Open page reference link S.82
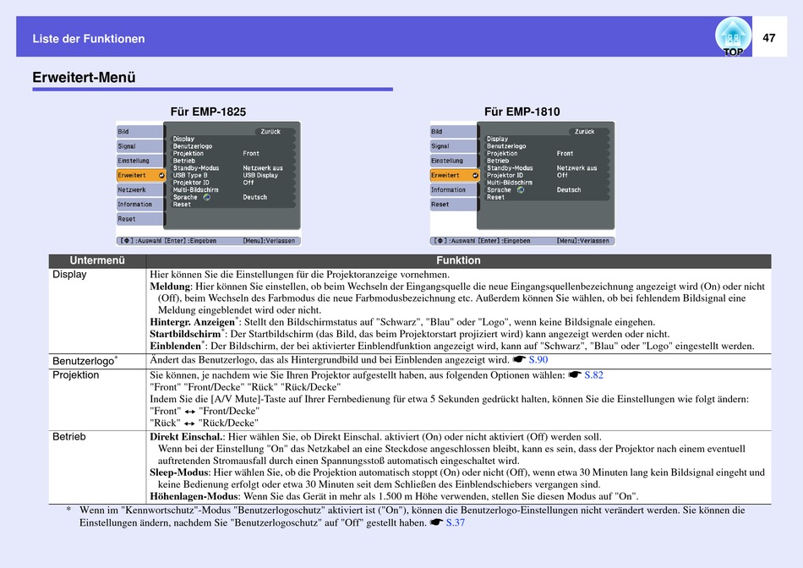Viewport: 803px width, 568px height. tap(593, 375)
